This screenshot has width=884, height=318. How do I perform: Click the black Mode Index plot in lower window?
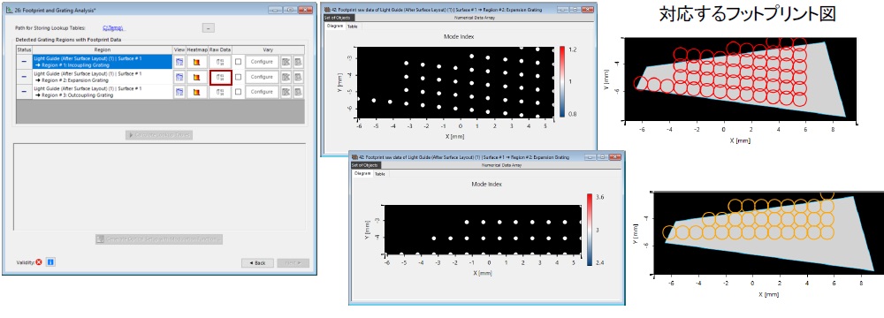(484, 230)
